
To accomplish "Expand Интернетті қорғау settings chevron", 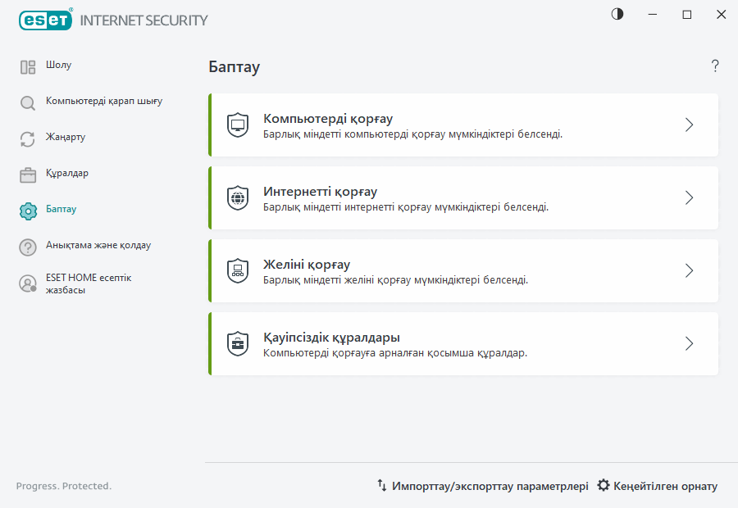I will click(689, 197).
